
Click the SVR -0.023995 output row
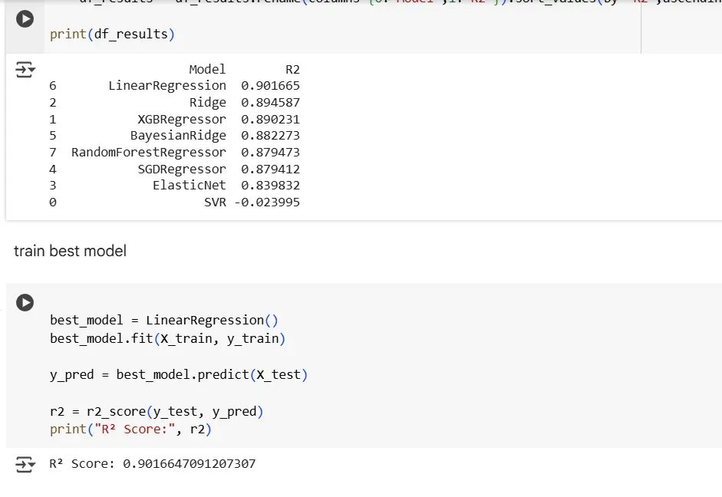tap(251, 202)
